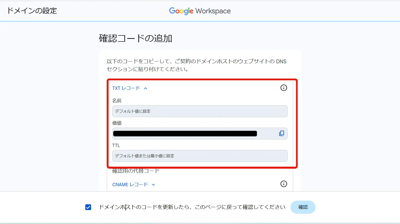Viewport: 400px width, 224px height.
Task: Click the 確認 button
Action: pos(303,207)
